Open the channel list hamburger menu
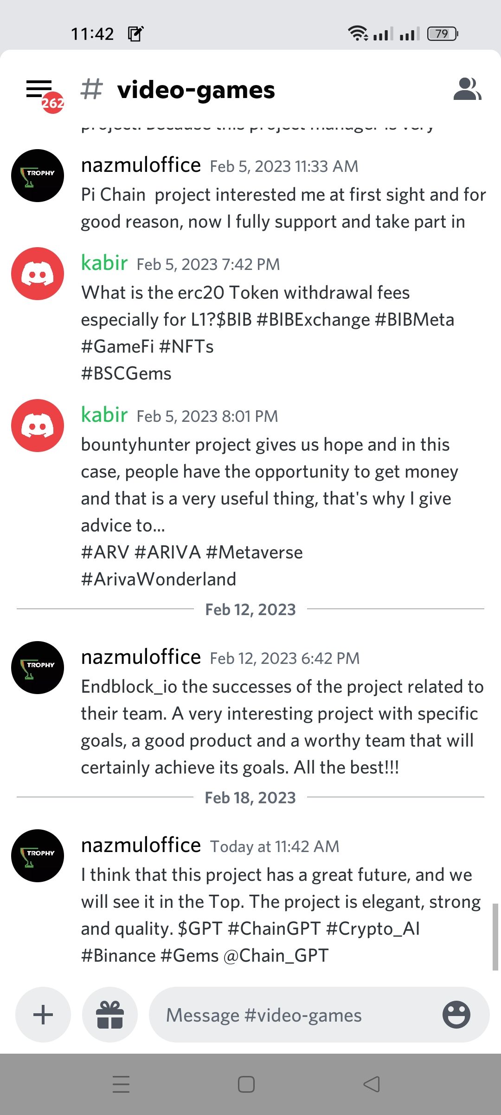 click(x=40, y=90)
